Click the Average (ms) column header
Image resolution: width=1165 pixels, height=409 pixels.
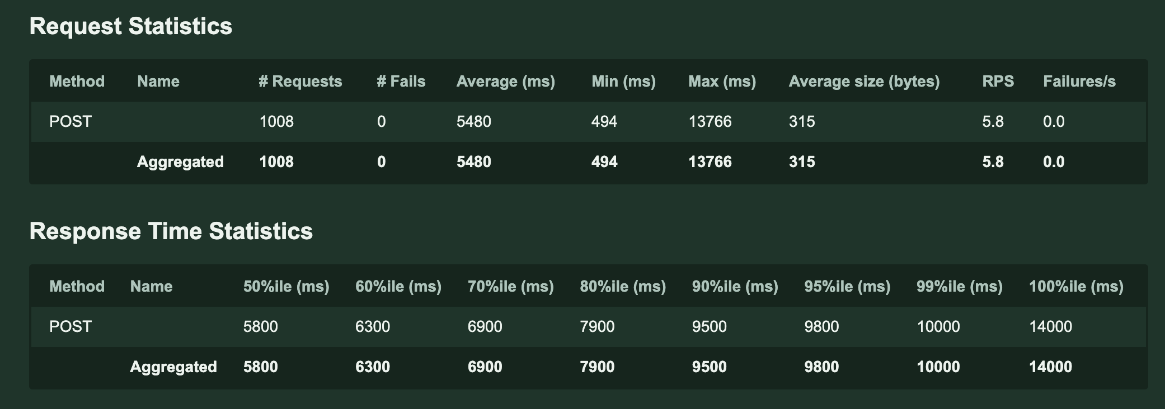(x=506, y=82)
